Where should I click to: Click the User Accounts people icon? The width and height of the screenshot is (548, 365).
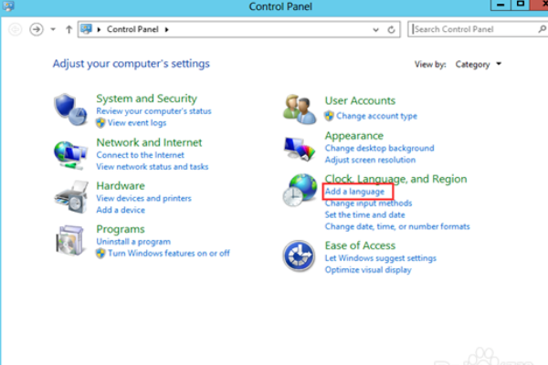pyautogui.click(x=300, y=108)
